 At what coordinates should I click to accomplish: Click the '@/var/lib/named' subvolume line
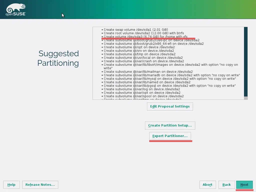147,82
